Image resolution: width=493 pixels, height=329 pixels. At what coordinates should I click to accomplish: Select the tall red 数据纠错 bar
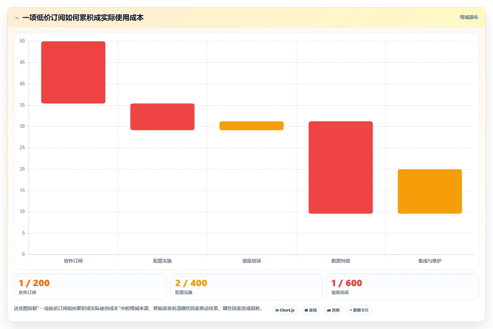(341, 167)
